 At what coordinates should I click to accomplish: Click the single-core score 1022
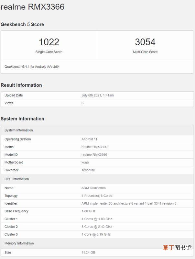coord(49,42)
